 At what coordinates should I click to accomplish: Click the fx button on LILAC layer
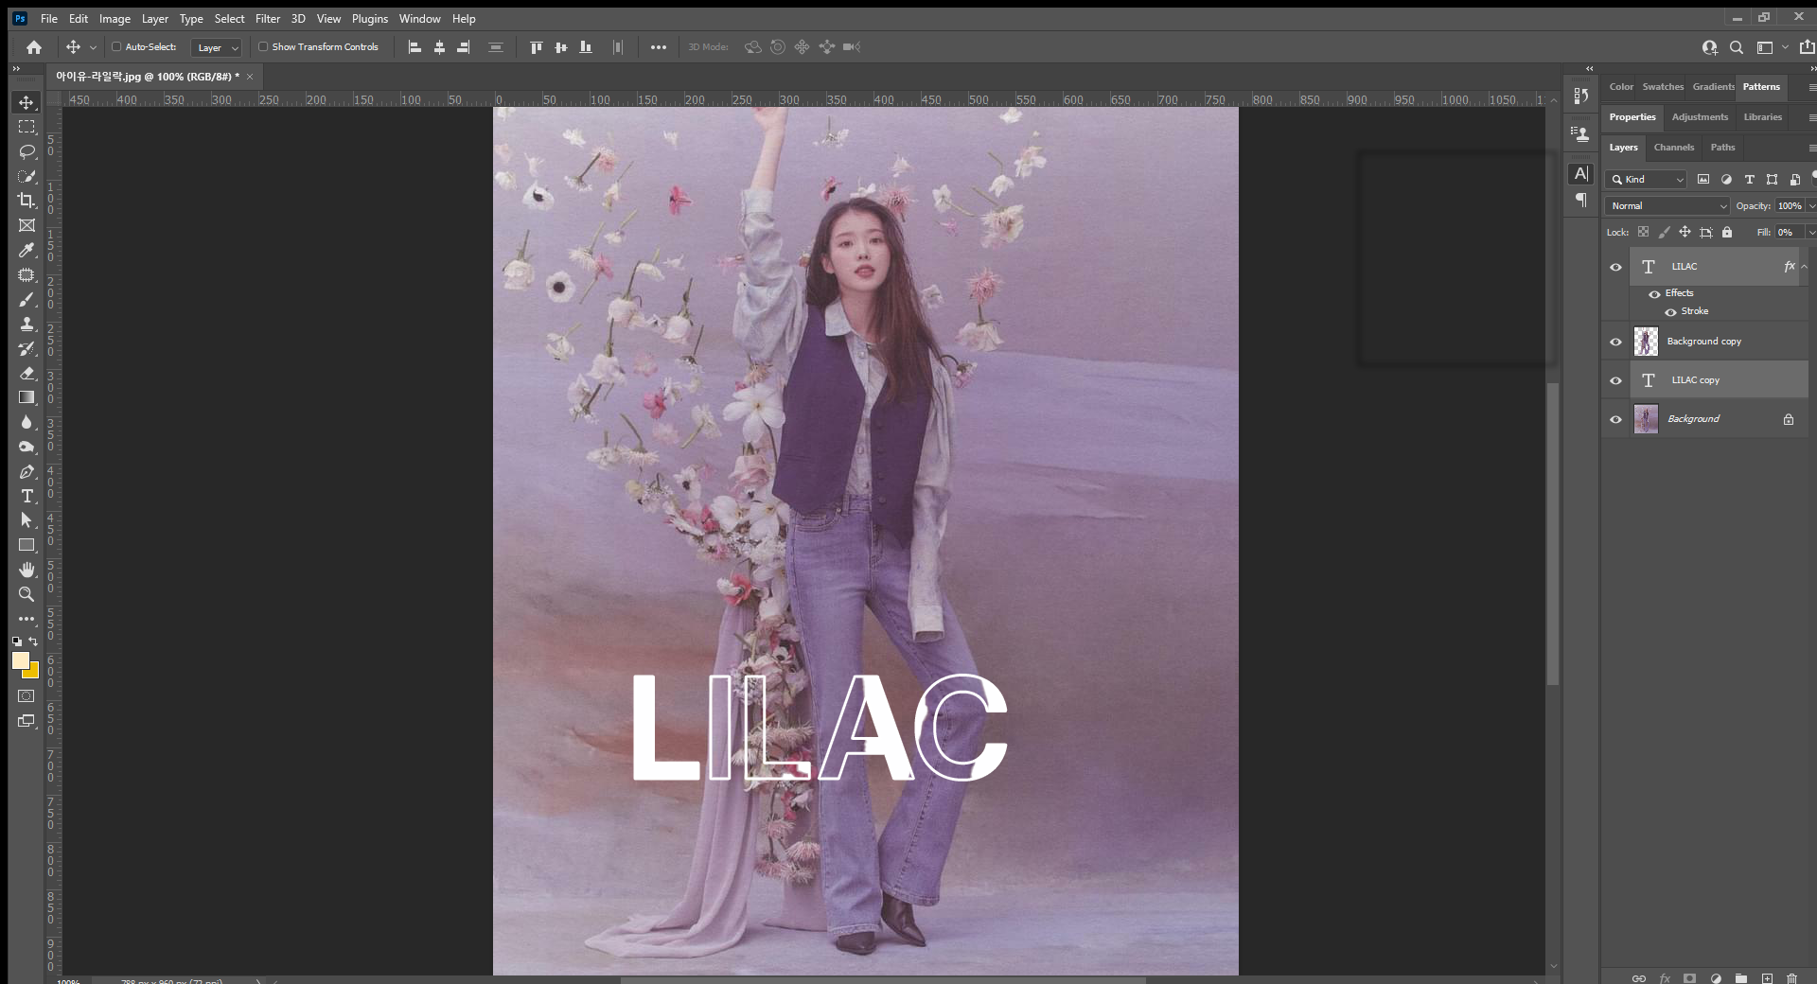coord(1789,267)
